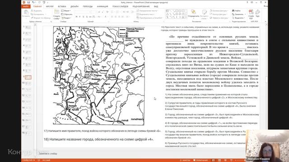Open Выделить select dropdown
This screenshot has width=289, height=162.
pyautogui.click(x=238, y=18)
